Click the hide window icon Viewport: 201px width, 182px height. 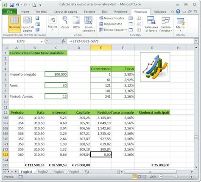click(x=131, y=24)
